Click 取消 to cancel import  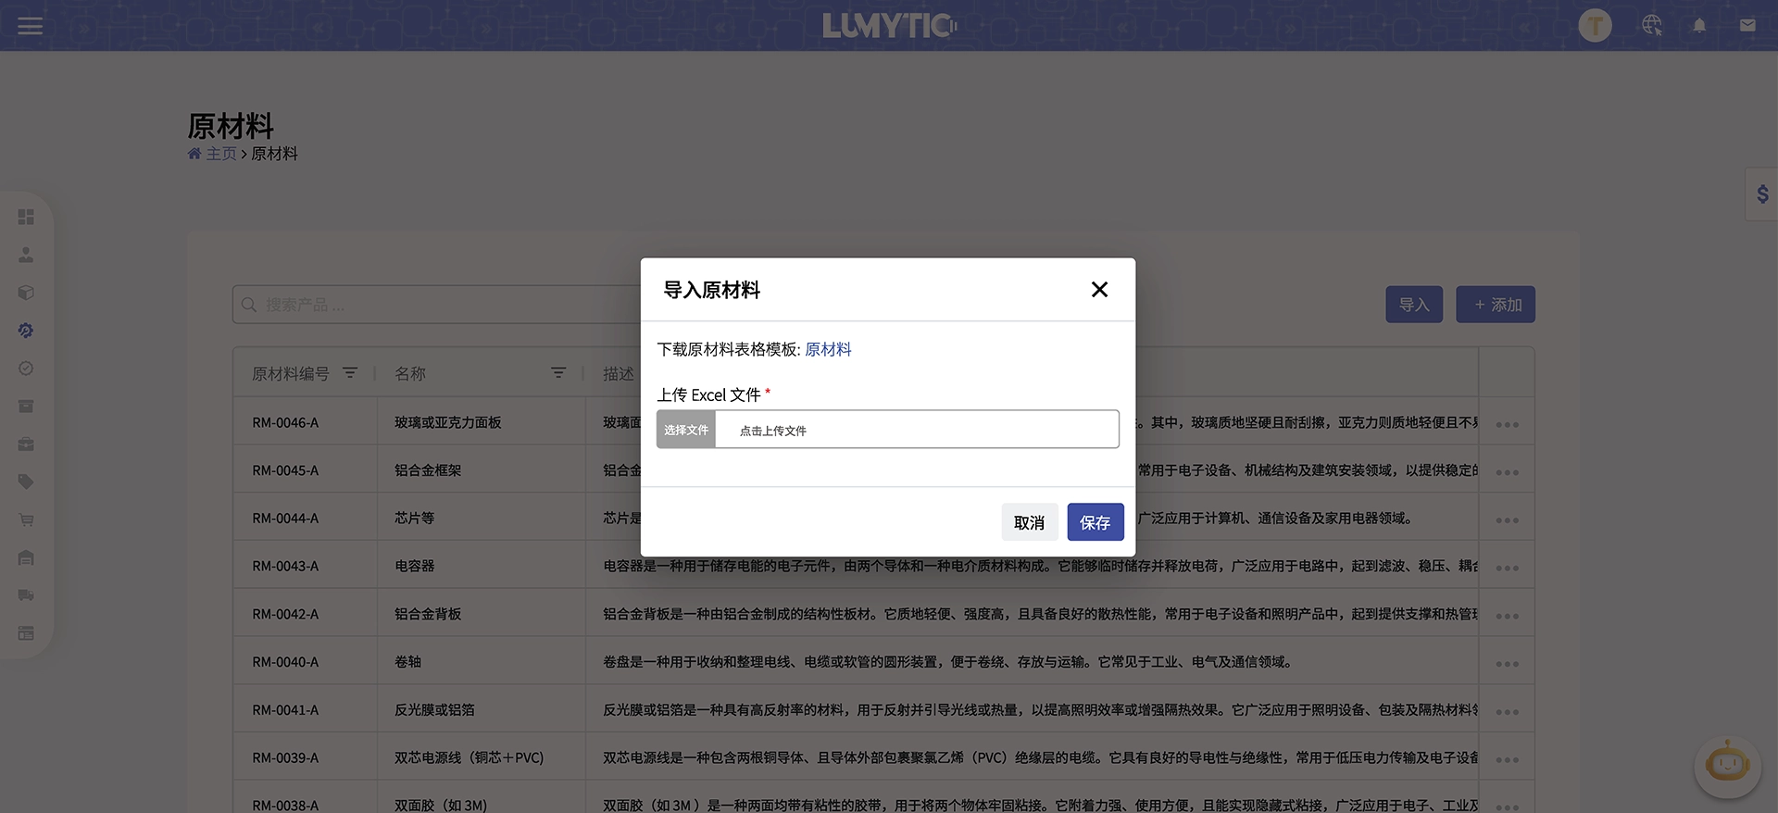tap(1029, 522)
